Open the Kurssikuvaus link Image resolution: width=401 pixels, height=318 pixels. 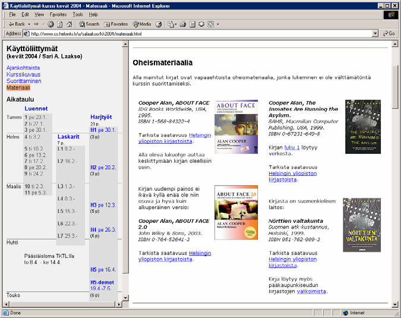(x=23, y=74)
